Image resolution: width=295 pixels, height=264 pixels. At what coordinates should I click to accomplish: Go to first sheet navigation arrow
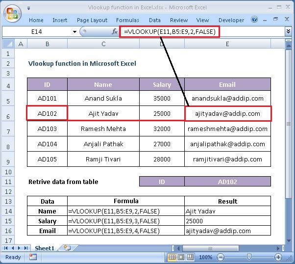6,248
